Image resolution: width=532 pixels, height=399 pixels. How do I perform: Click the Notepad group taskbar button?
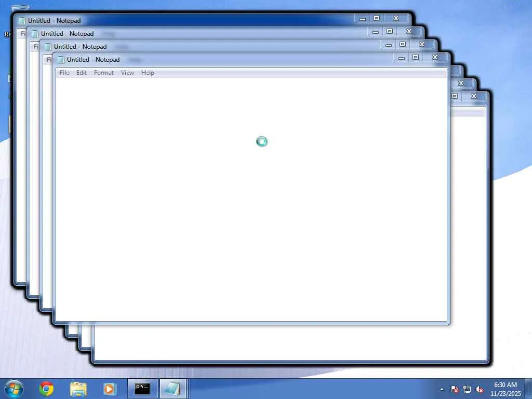(x=172, y=389)
